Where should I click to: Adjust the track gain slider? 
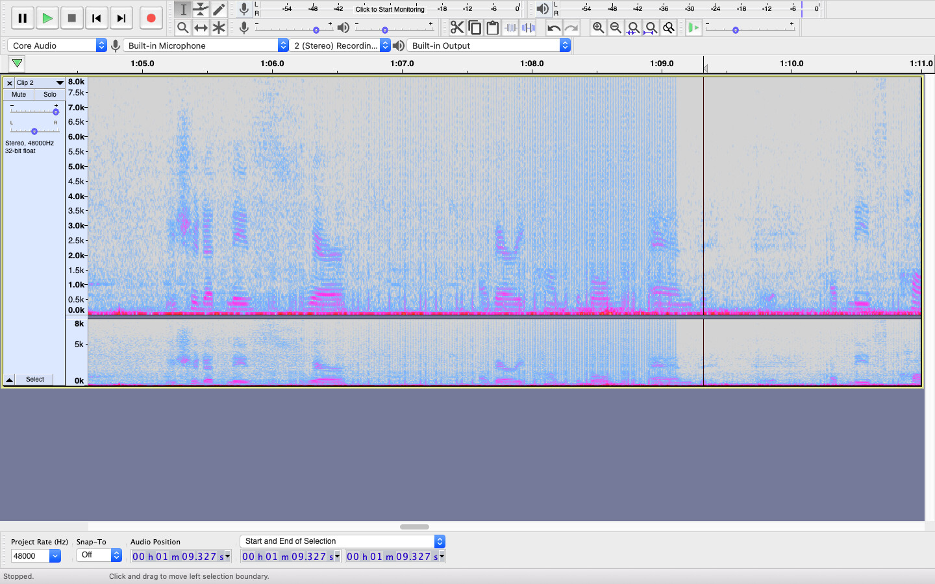[x=33, y=110]
